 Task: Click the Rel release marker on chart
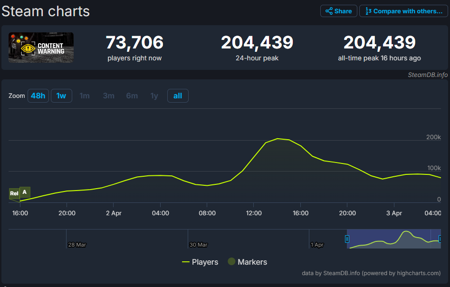coord(14,194)
